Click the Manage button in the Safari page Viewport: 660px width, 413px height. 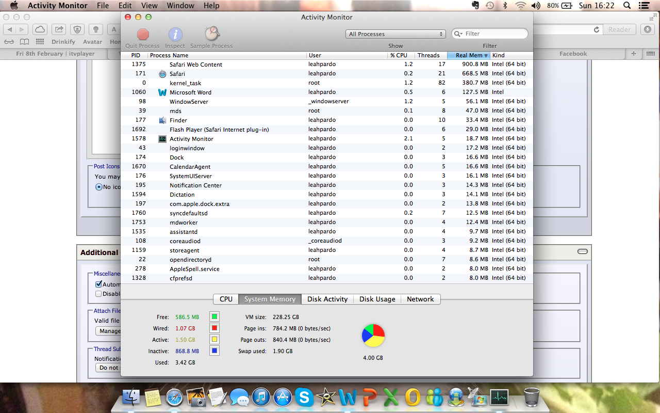point(109,331)
